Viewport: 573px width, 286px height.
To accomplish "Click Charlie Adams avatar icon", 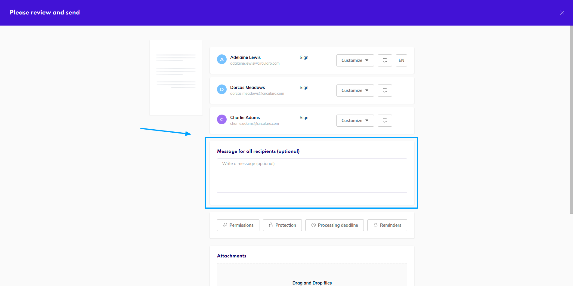I will [x=222, y=120].
